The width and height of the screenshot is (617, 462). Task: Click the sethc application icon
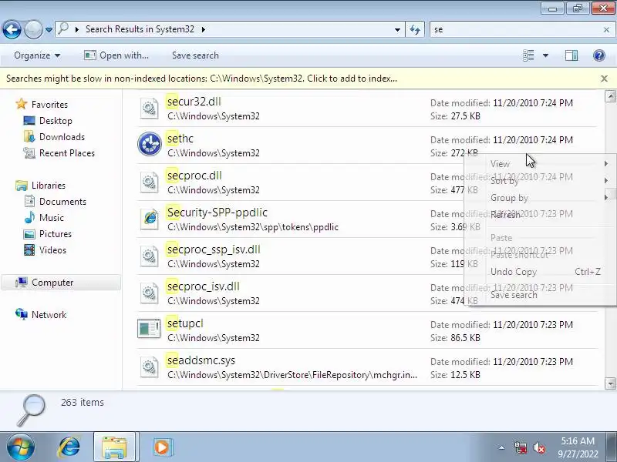[x=150, y=144]
